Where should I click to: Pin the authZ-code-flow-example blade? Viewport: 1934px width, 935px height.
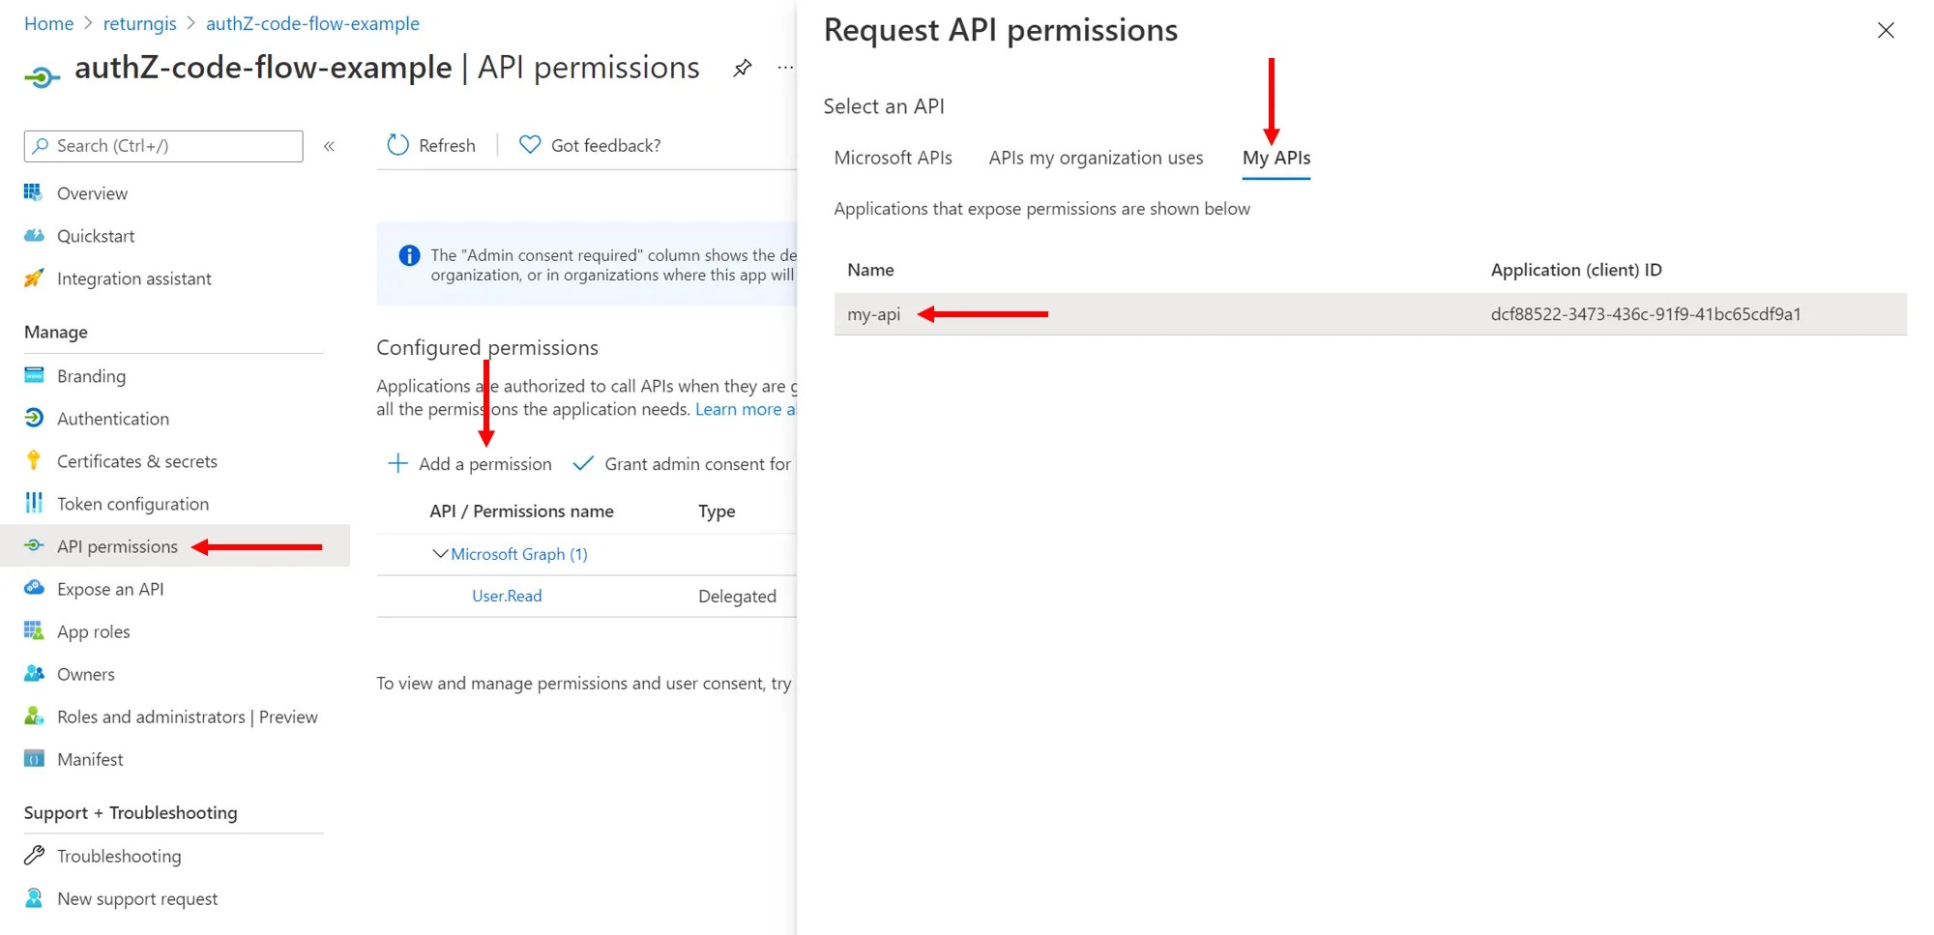coord(743,68)
